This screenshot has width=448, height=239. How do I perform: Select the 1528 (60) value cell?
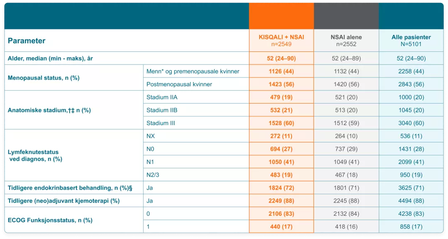[281, 123]
